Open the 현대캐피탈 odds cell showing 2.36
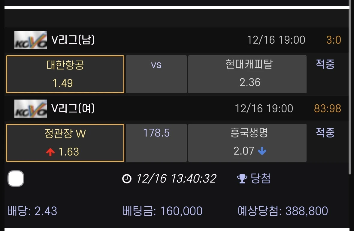354x231 pixels. tap(247, 74)
